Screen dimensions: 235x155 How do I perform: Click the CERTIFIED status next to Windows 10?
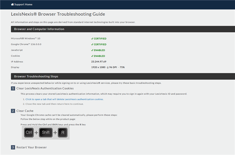tap(99, 39)
